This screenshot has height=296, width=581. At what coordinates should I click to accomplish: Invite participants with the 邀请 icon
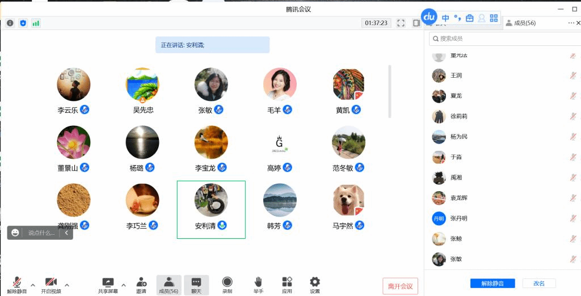(141, 285)
